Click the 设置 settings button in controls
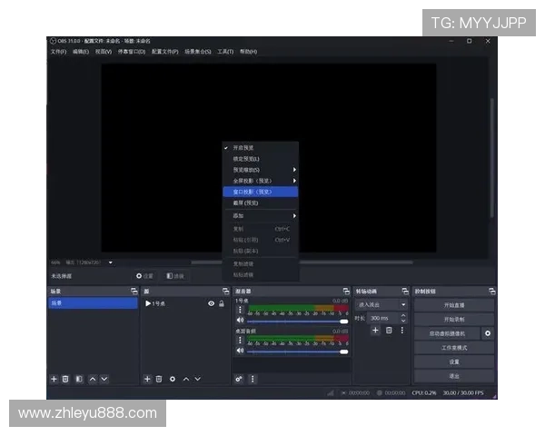The image size is (545, 436). [454, 362]
